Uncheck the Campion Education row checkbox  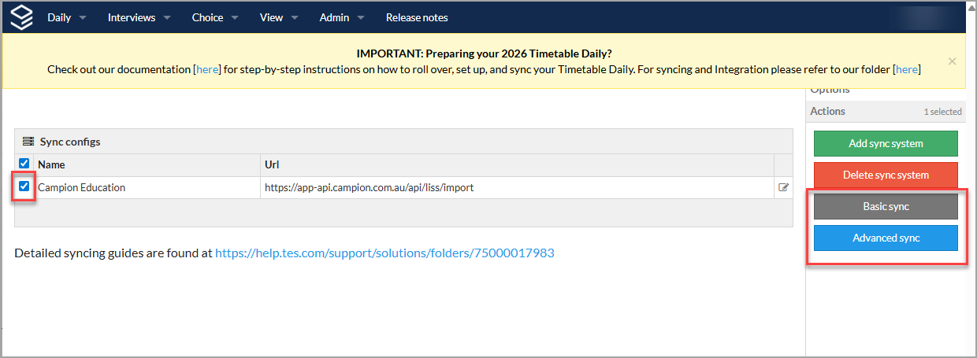24,186
